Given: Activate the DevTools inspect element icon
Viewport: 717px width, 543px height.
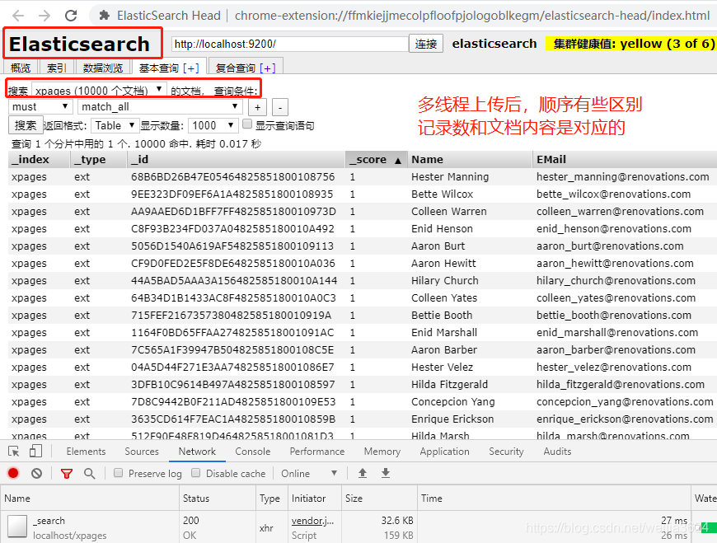Looking at the screenshot, I should tap(14, 452).
